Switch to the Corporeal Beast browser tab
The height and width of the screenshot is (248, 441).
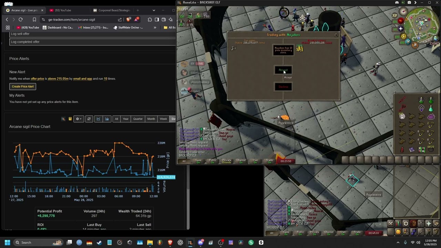tap(112, 10)
